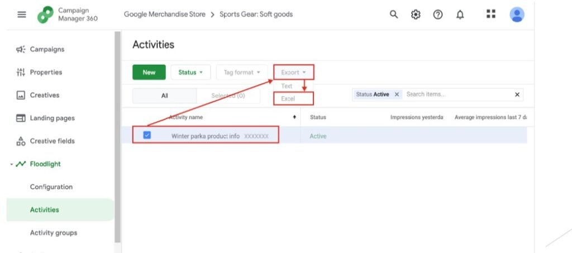Open the Status dropdown
The width and height of the screenshot is (572, 253).
190,72
